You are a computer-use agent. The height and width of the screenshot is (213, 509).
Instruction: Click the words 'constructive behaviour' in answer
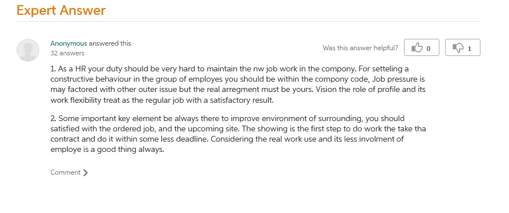[x=86, y=79]
